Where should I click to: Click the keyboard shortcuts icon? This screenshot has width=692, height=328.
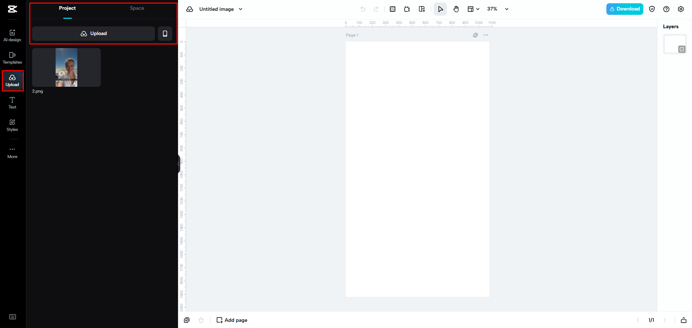click(13, 316)
